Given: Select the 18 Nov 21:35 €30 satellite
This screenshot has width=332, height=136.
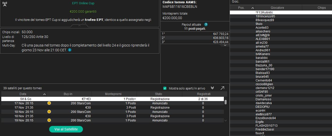Looking at the screenshot, I should (x=112, y=116).
